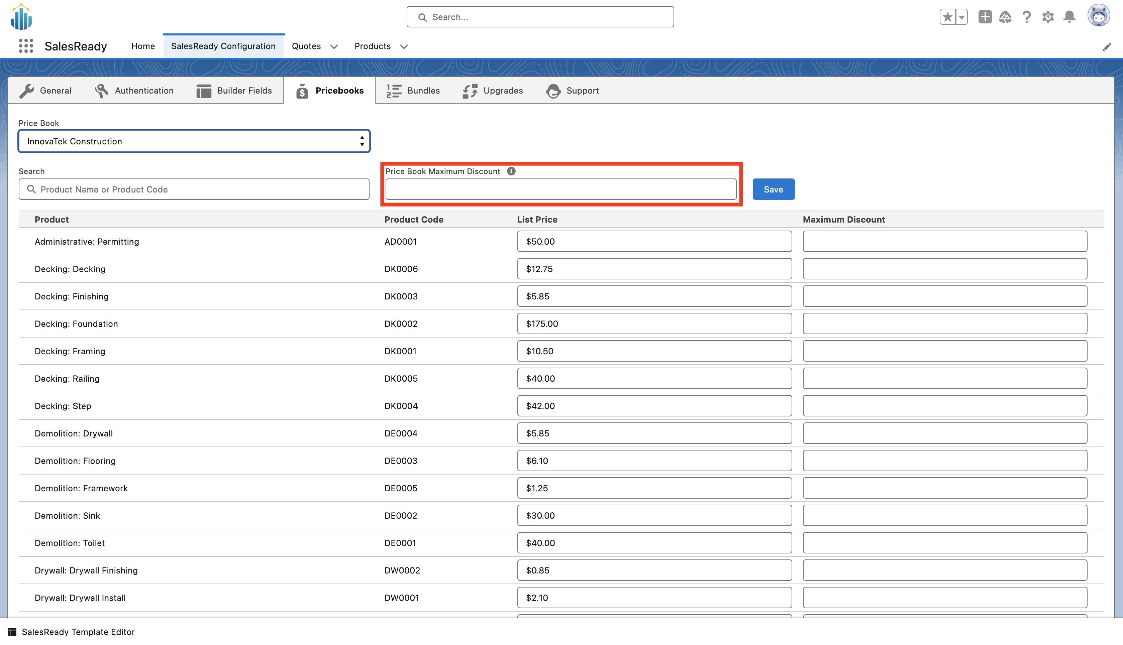Expand the Quotes tab dropdown chevron
This screenshot has height=645, width=1123.
(334, 46)
